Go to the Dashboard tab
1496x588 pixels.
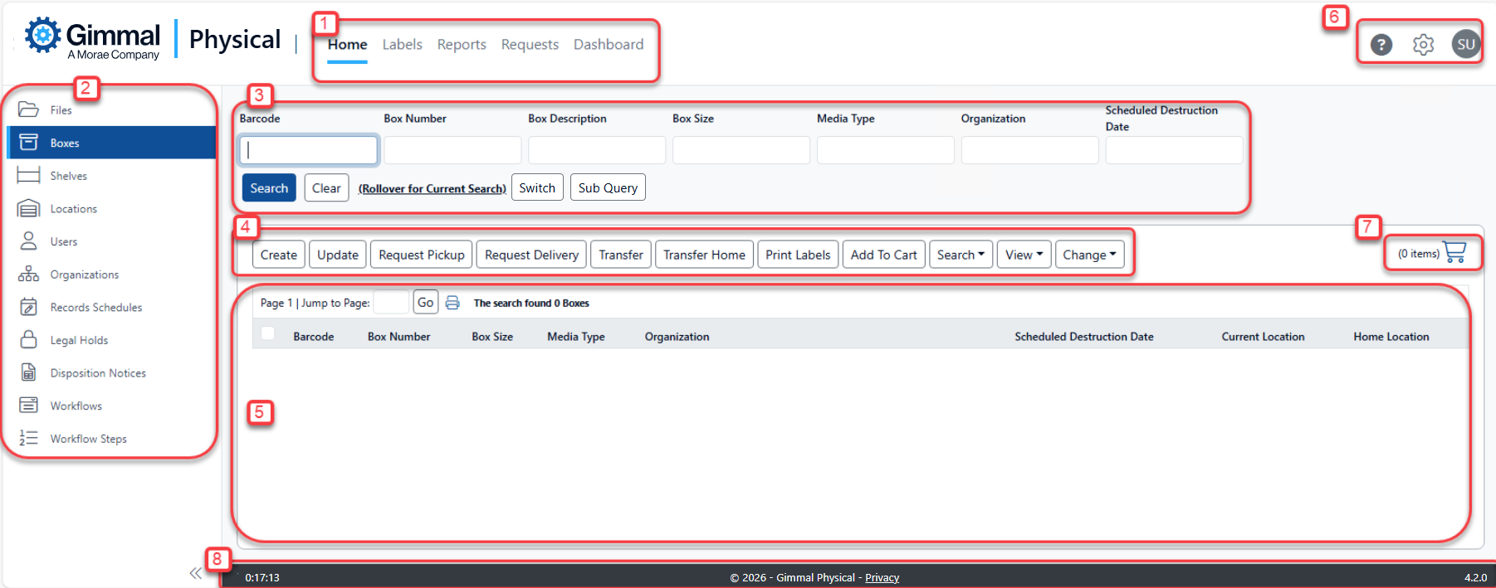[608, 45]
